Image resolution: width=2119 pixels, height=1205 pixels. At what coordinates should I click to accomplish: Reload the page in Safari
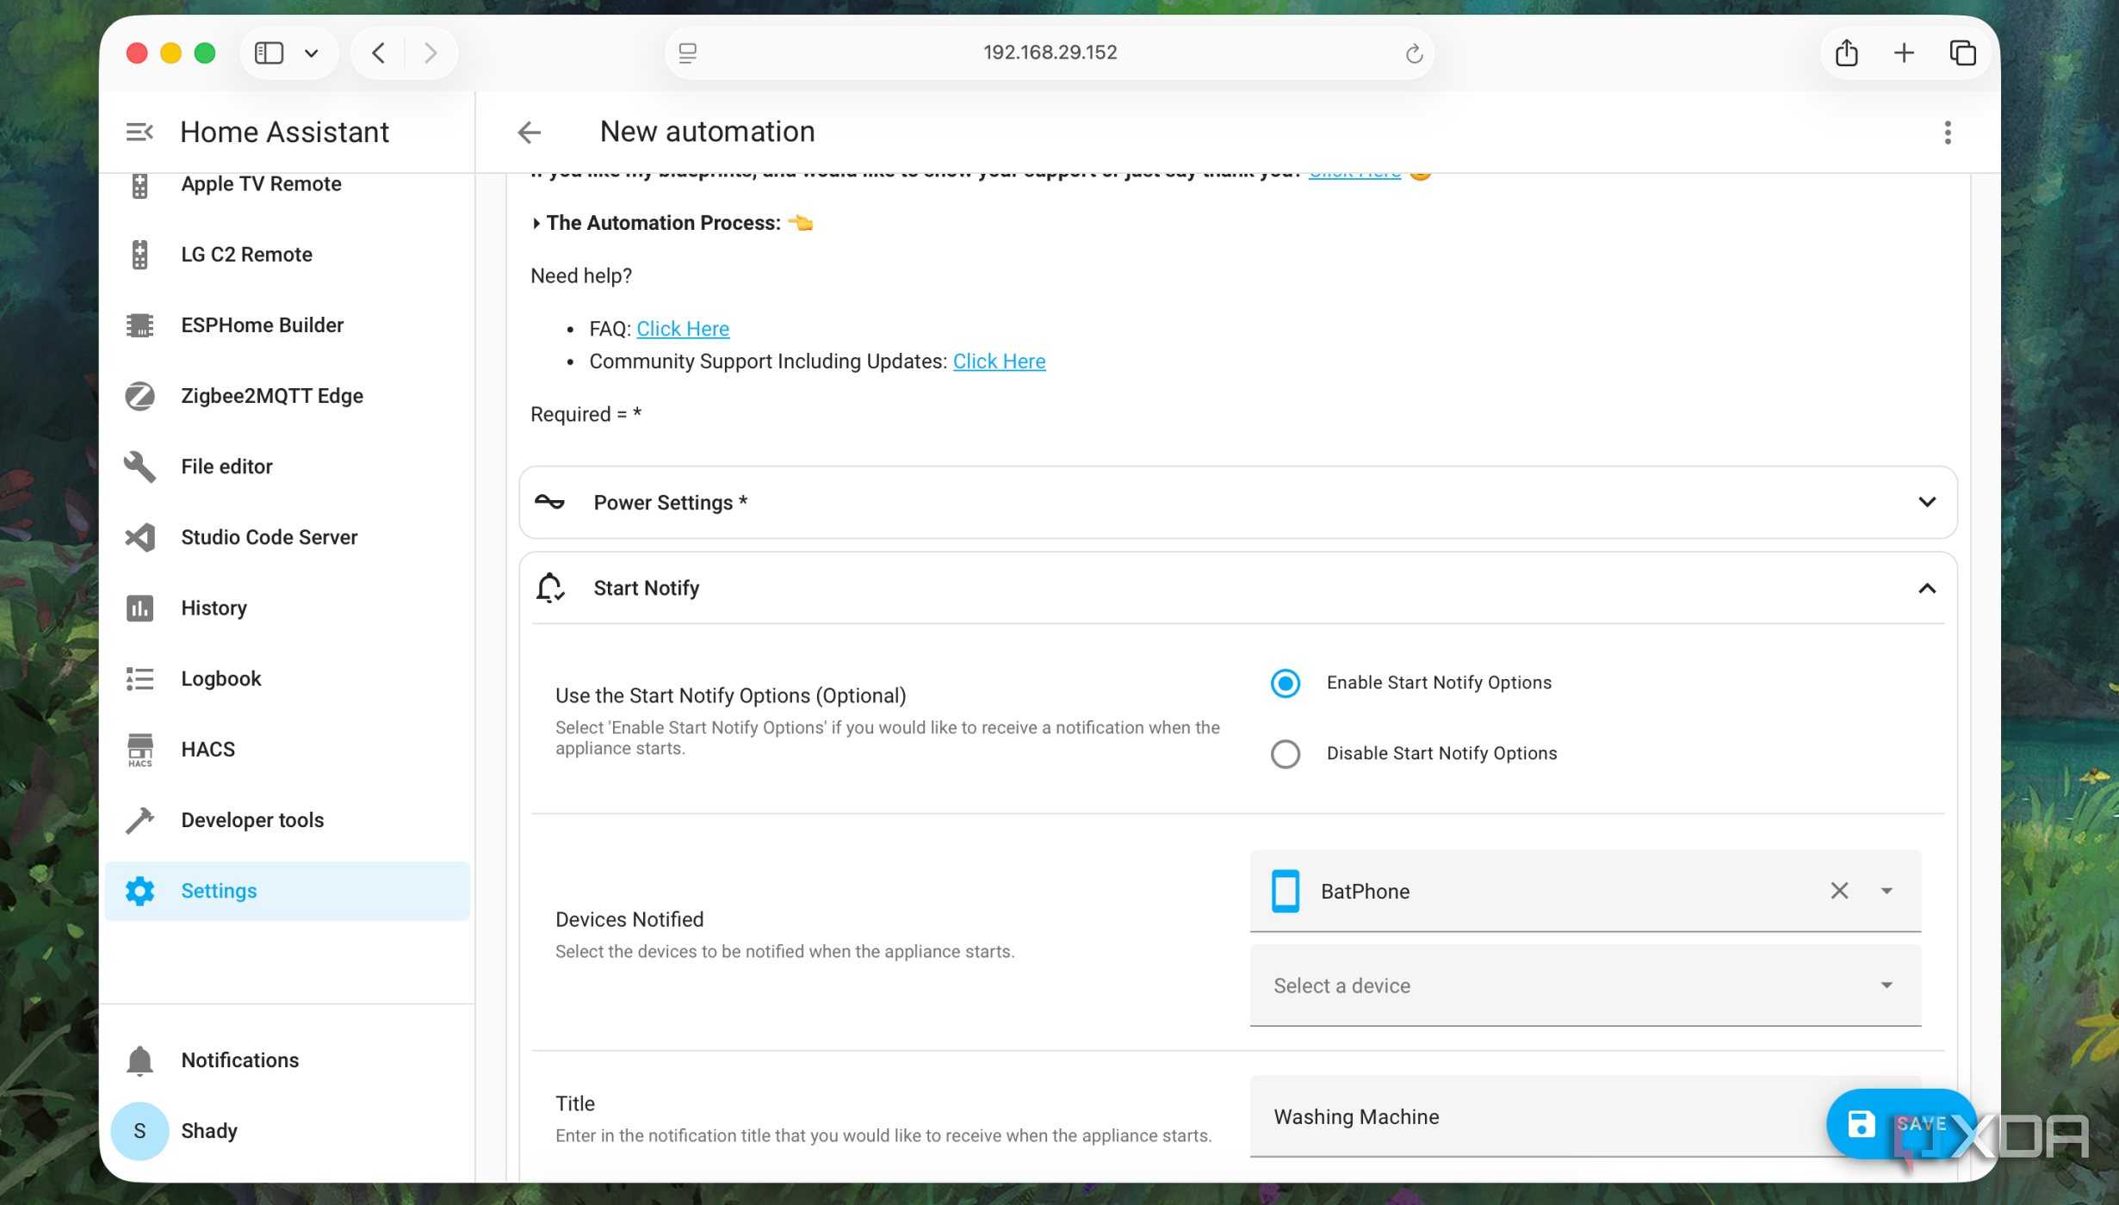(x=1413, y=53)
